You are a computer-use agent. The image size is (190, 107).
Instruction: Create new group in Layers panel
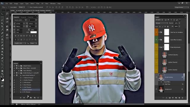click(x=176, y=98)
